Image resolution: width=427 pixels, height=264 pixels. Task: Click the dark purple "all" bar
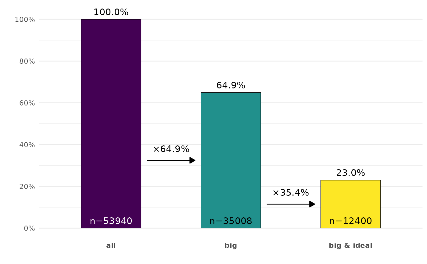[x=111, y=122]
